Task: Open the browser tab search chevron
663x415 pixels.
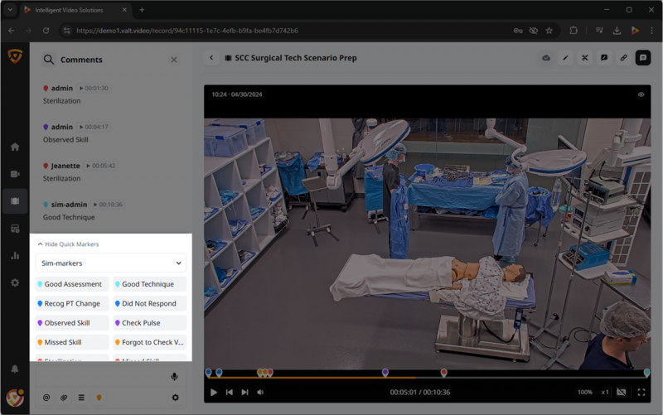Action: (10, 10)
